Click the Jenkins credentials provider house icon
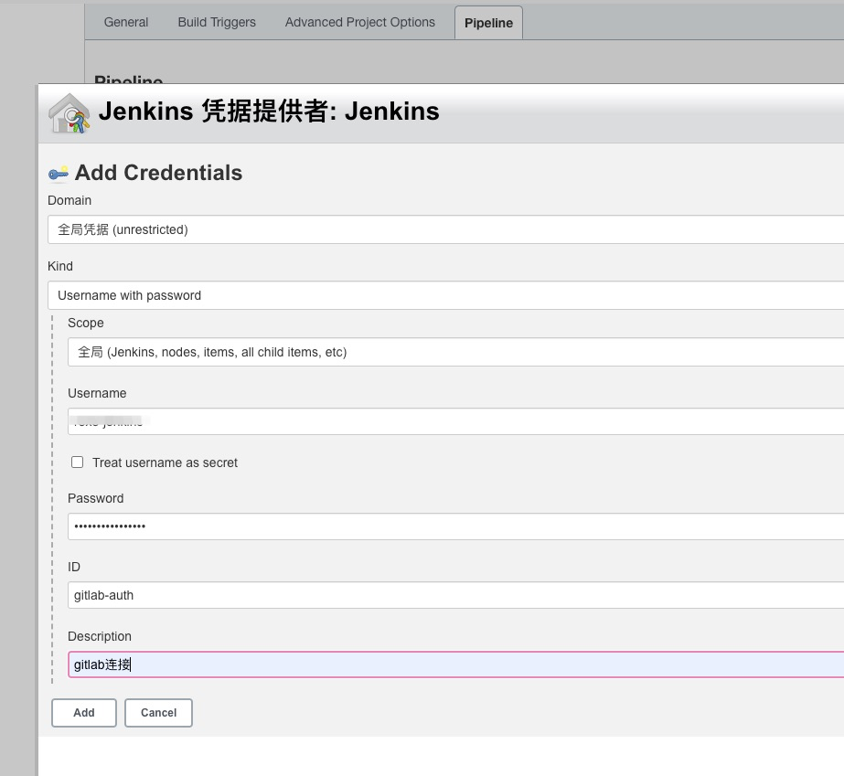 click(x=69, y=113)
